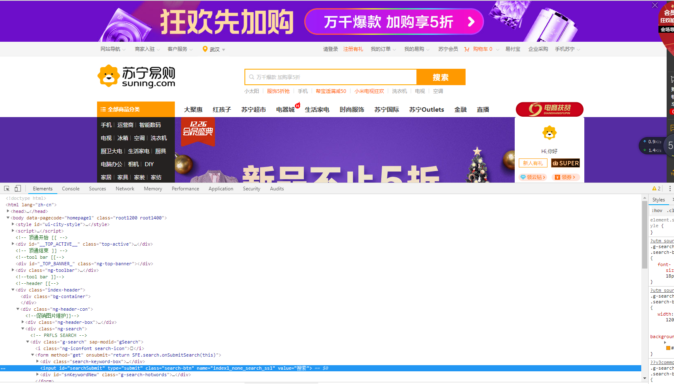Viewport: 674px width, 384px height.
Task: Select the inspect element picker icon
Action: click(x=7, y=188)
